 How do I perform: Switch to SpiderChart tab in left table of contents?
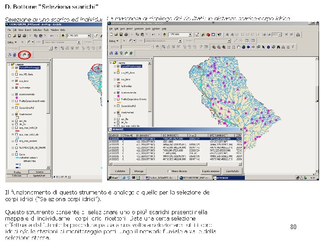click(39, 175)
